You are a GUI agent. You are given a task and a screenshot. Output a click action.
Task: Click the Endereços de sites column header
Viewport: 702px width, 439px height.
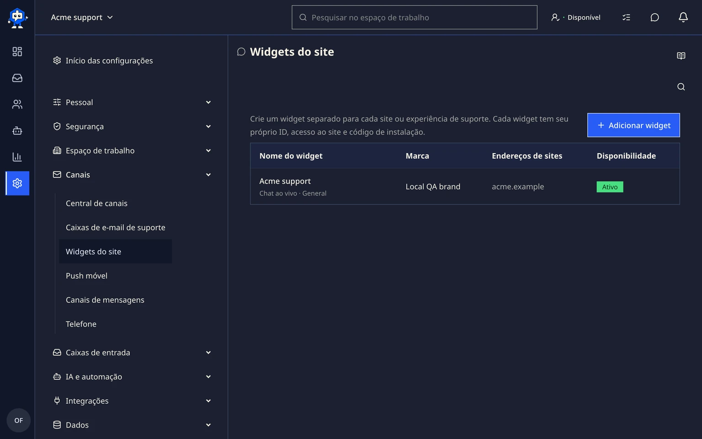527,156
